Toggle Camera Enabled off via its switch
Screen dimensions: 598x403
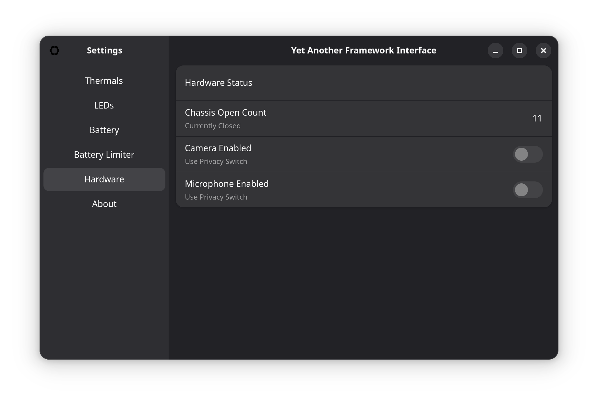click(528, 155)
